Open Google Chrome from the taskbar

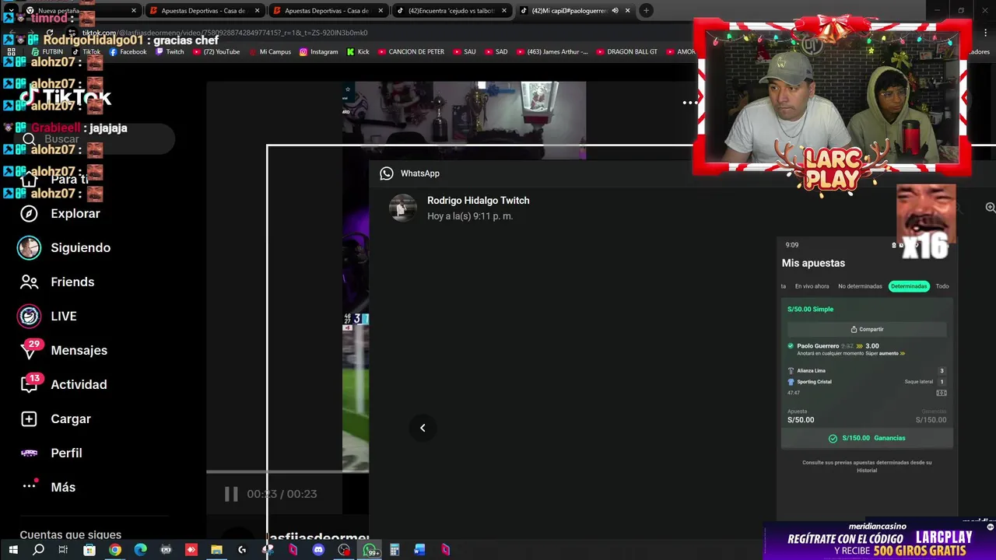(x=115, y=550)
